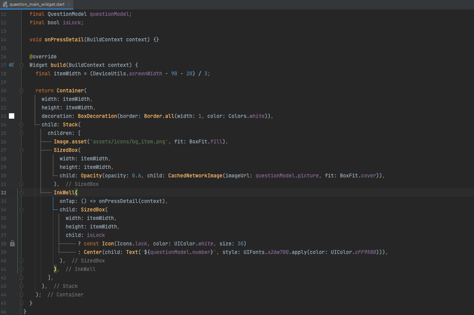Click questionModel.picture on line 30
The height and width of the screenshot is (315, 474).
287,175
